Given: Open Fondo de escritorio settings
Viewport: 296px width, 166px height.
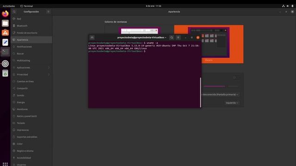Looking at the screenshot, I should (31, 33).
